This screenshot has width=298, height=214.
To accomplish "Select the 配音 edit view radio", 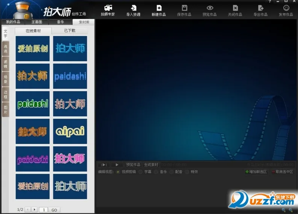I will 171,172.
